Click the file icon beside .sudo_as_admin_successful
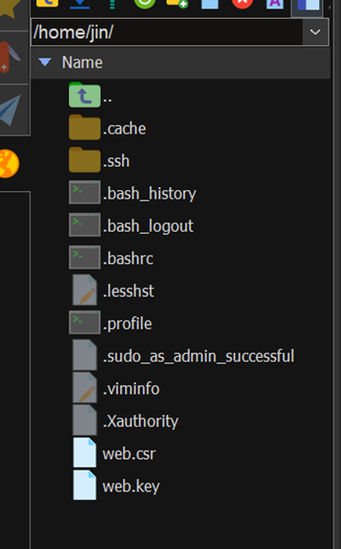The height and width of the screenshot is (549, 341). coord(84,355)
